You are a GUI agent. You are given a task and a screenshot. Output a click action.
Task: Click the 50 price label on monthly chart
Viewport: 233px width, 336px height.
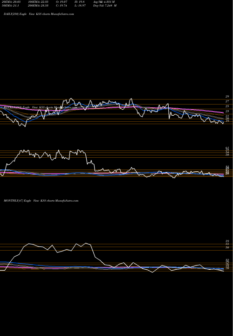[x=227, y=247]
